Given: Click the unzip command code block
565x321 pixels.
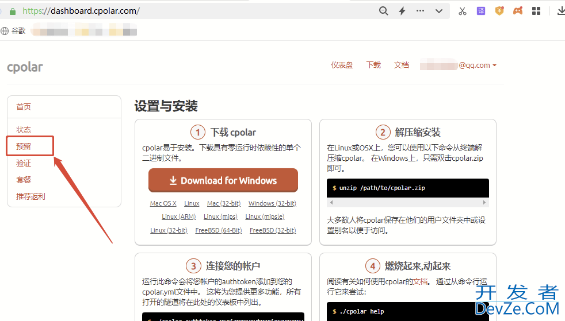Looking at the screenshot, I should [408, 188].
